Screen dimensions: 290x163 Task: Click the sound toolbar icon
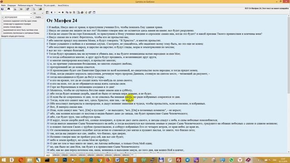[x=86, y=12]
